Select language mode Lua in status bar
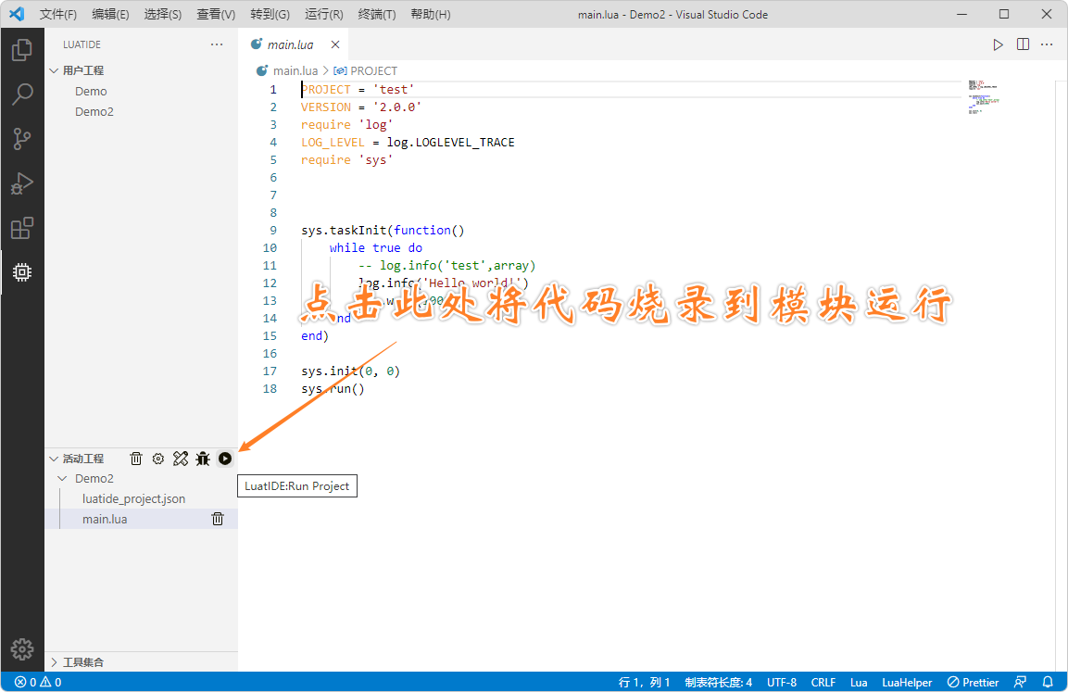 click(x=859, y=682)
